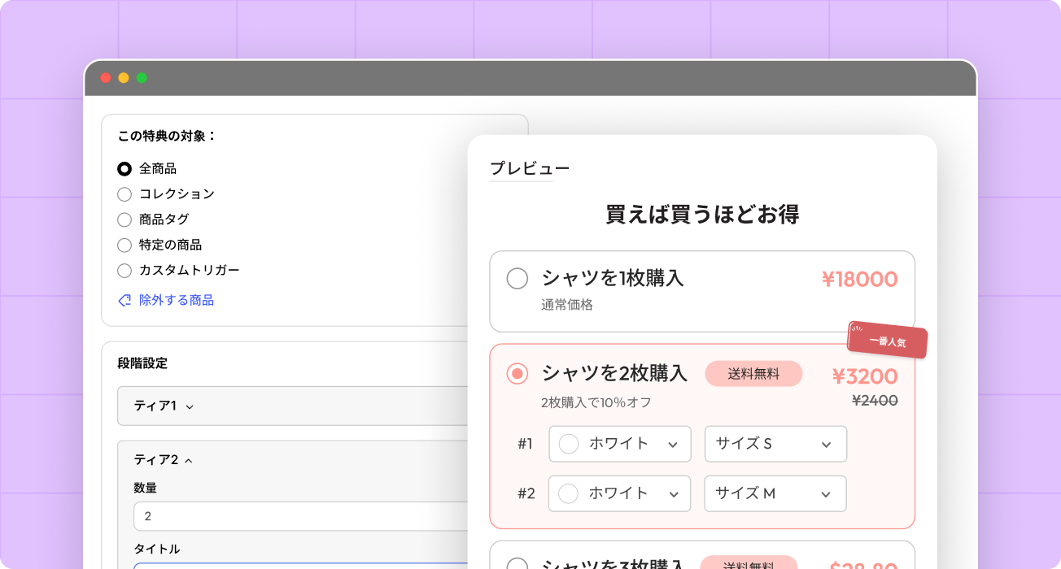Select the シャツを3枚購入 radio button
Screen dimensions: 1061x569
point(517,564)
